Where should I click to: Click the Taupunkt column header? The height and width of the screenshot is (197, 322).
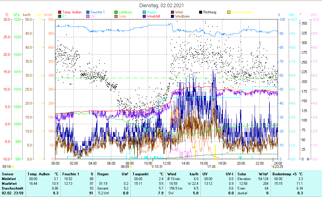click(x=141, y=174)
